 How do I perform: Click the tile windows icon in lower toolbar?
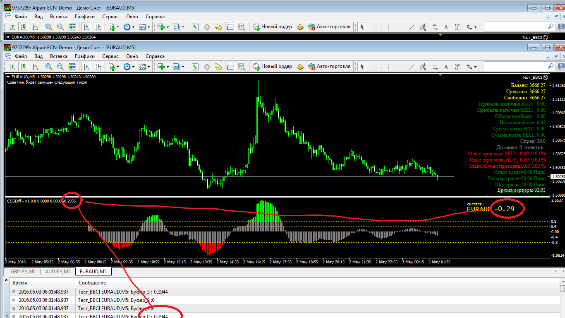[x=72, y=66]
